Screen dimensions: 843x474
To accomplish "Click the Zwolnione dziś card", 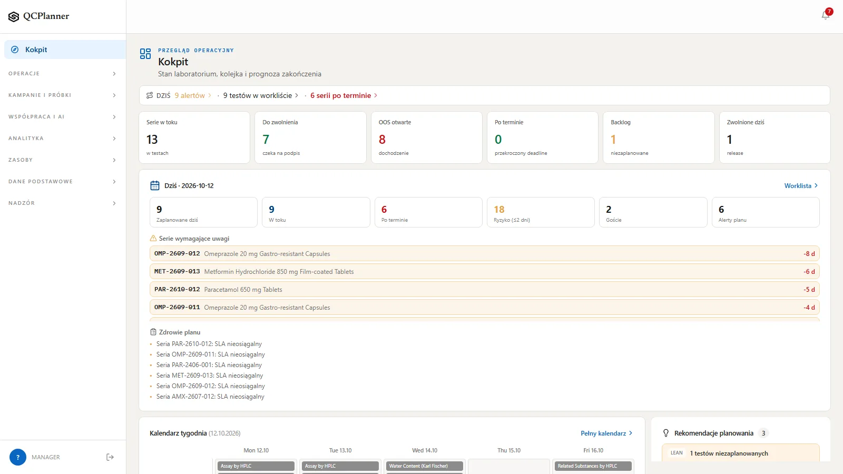I will pos(775,137).
